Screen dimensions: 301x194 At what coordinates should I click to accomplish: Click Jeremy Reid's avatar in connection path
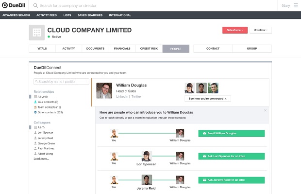[x=147, y=180]
